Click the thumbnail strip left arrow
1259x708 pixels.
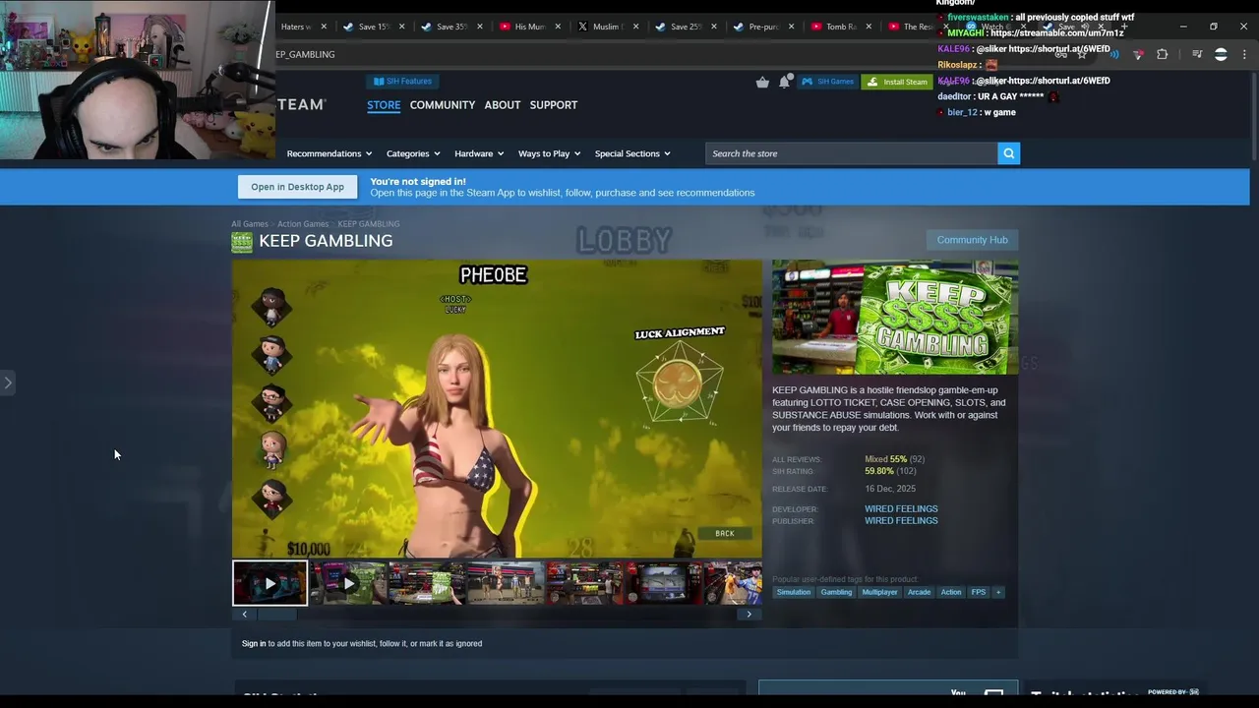click(x=245, y=615)
